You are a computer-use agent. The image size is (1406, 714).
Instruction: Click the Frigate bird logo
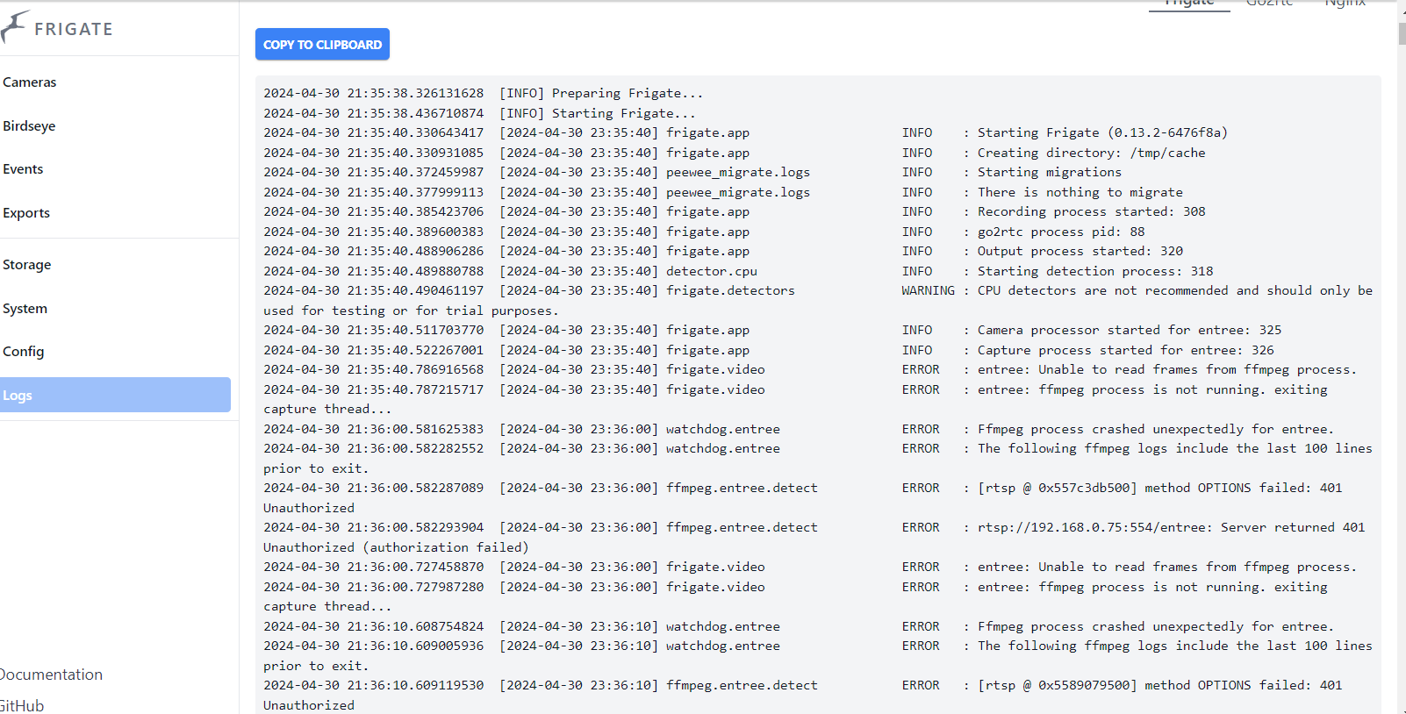click(14, 27)
